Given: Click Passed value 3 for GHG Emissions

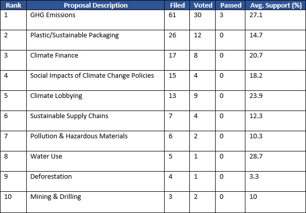Looking at the screenshot, I should pyautogui.click(x=221, y=15).
